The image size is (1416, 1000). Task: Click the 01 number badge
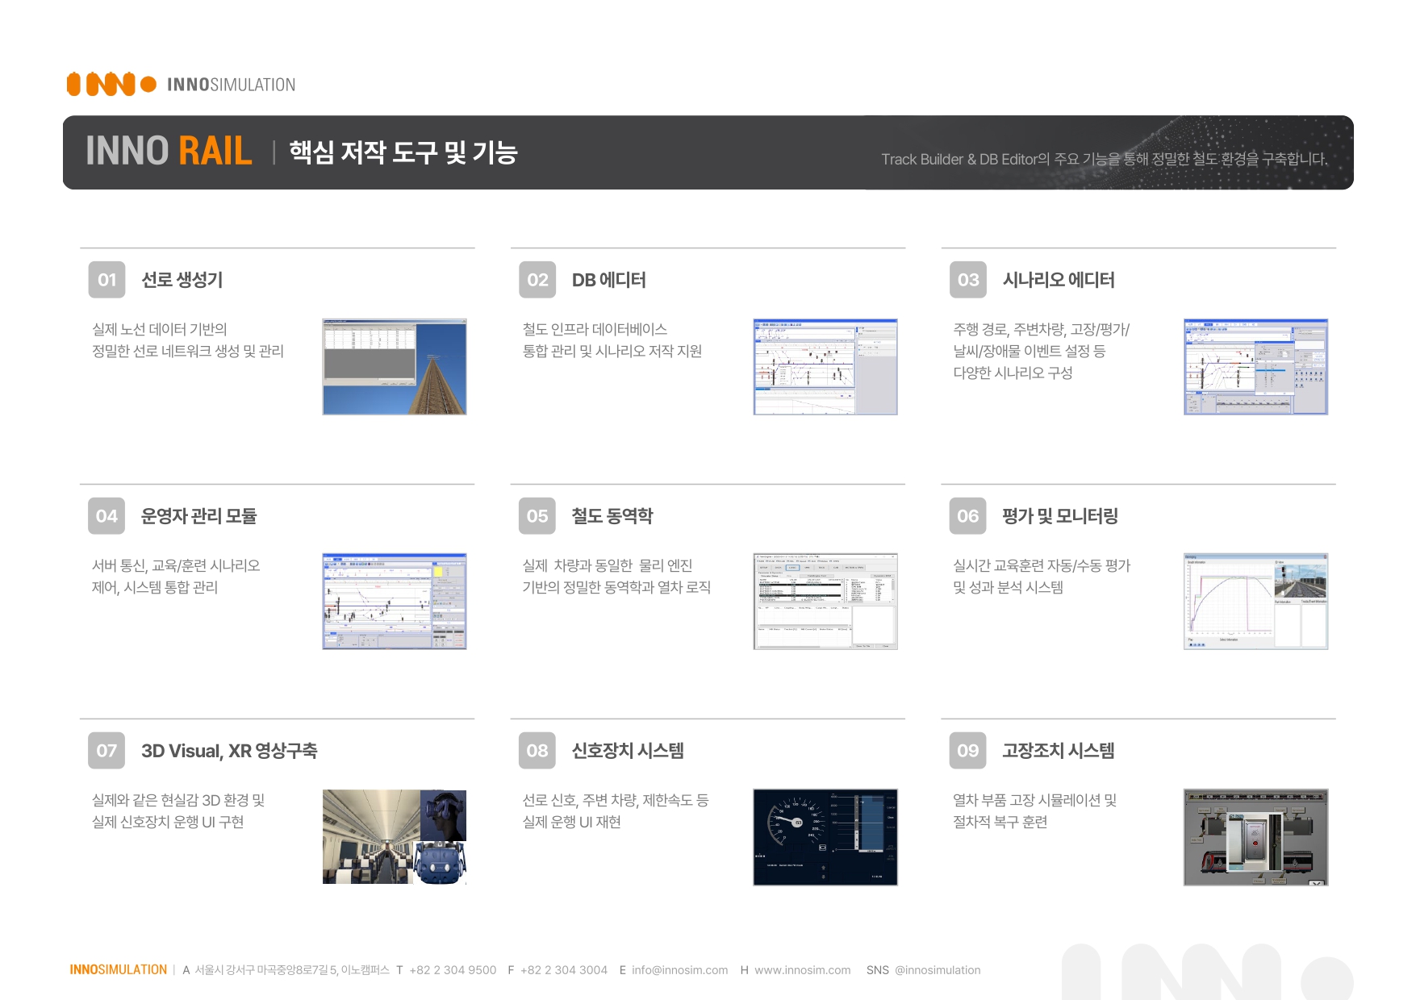pyautogui.click(x=107, y=280)
